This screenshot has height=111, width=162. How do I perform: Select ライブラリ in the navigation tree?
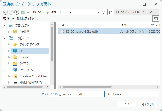tap(25, 63)
